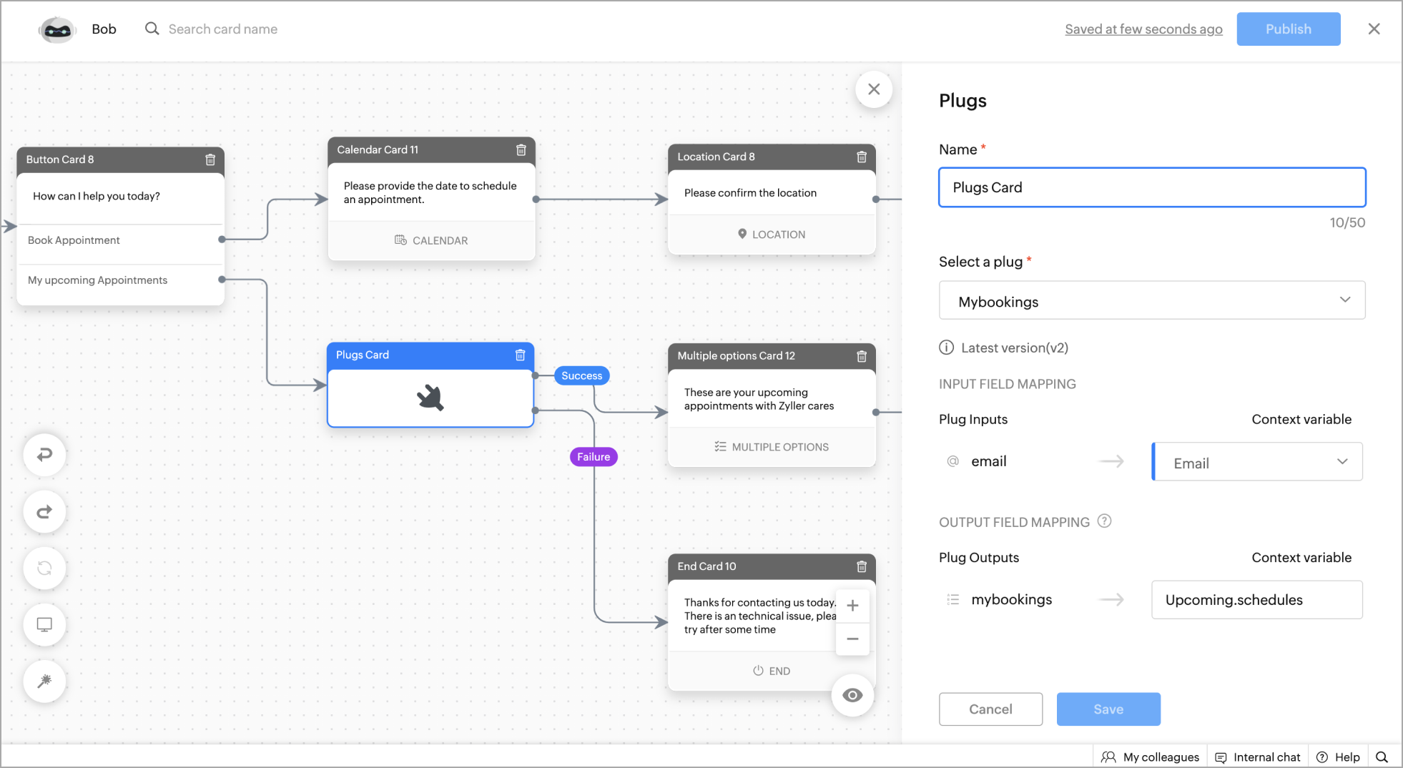
Task: Click the search icon in bottom bar
Action: click(1382, 757)
